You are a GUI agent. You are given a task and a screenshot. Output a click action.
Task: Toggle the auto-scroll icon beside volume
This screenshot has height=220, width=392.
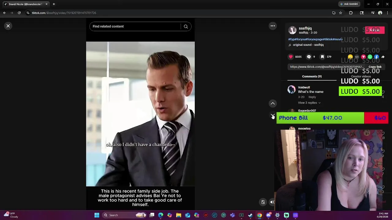(x=263, y=202)
